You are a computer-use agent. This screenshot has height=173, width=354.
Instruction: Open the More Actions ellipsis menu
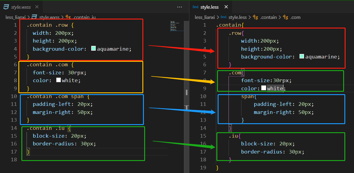(x=180, y=7)
